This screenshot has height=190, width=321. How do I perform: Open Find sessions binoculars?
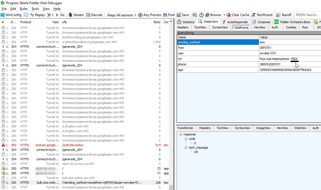point(169,15)
